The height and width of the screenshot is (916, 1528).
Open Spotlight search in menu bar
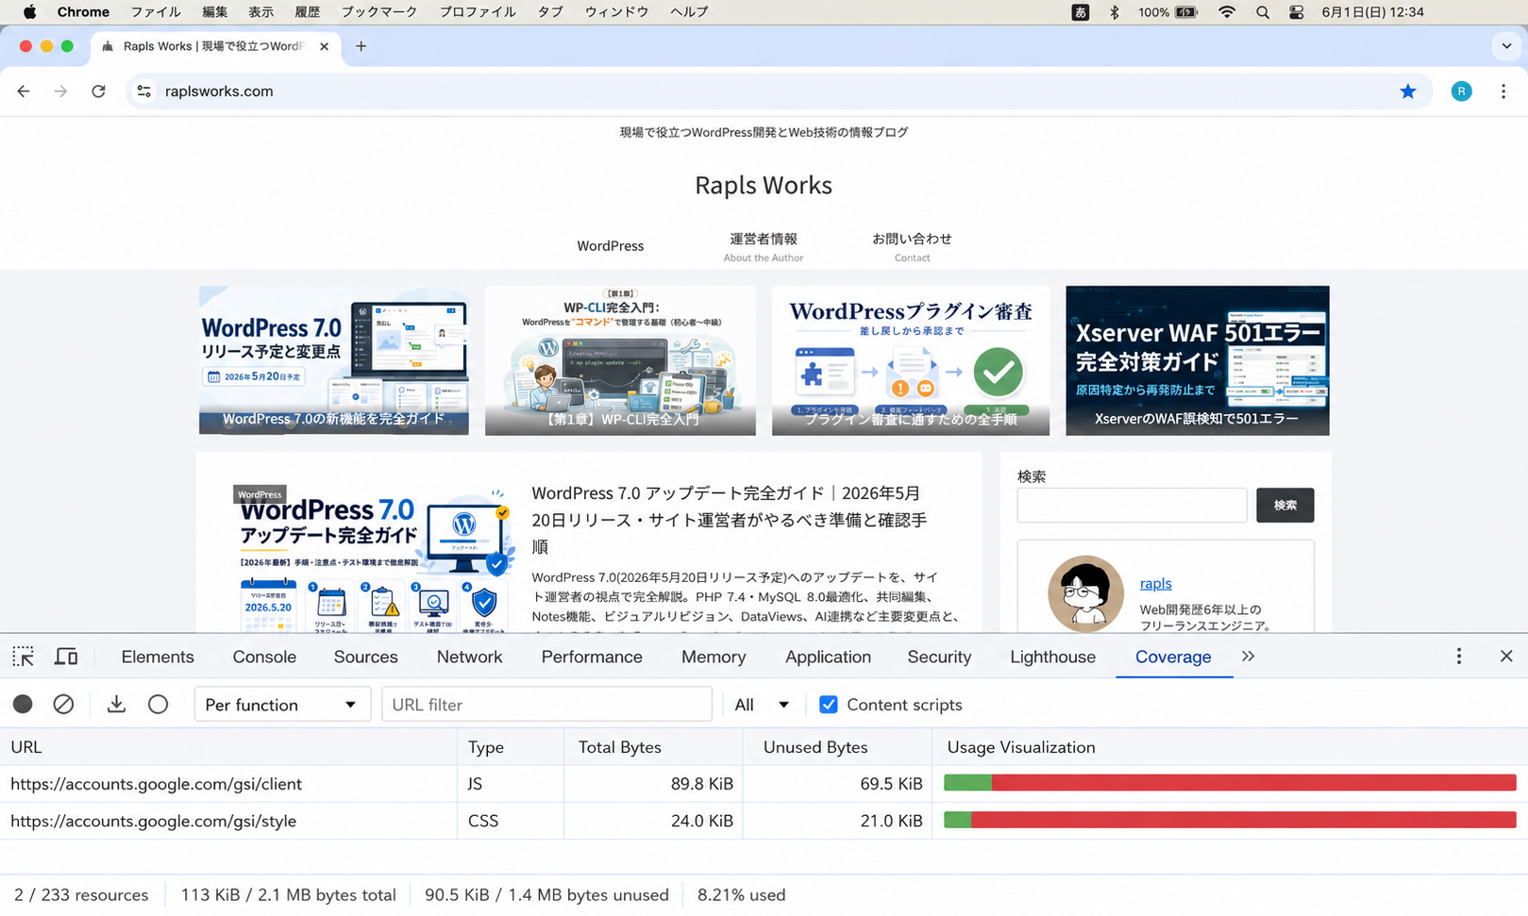coord(1262,12)
